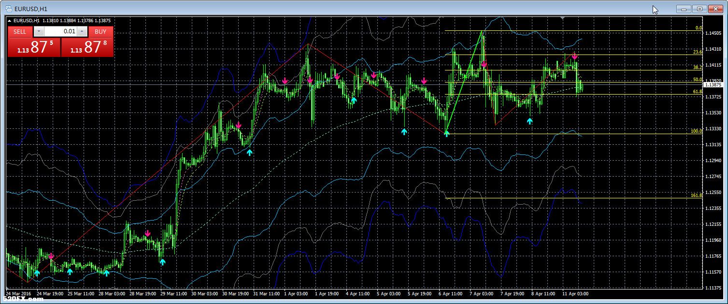Select magenta sell arrow at 7 Apr spike

click(484, 64)
